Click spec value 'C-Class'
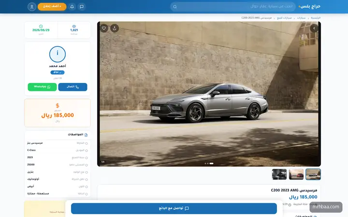This screenshot has height=217, width=348. pyautogui.click(x=31, y=150)
